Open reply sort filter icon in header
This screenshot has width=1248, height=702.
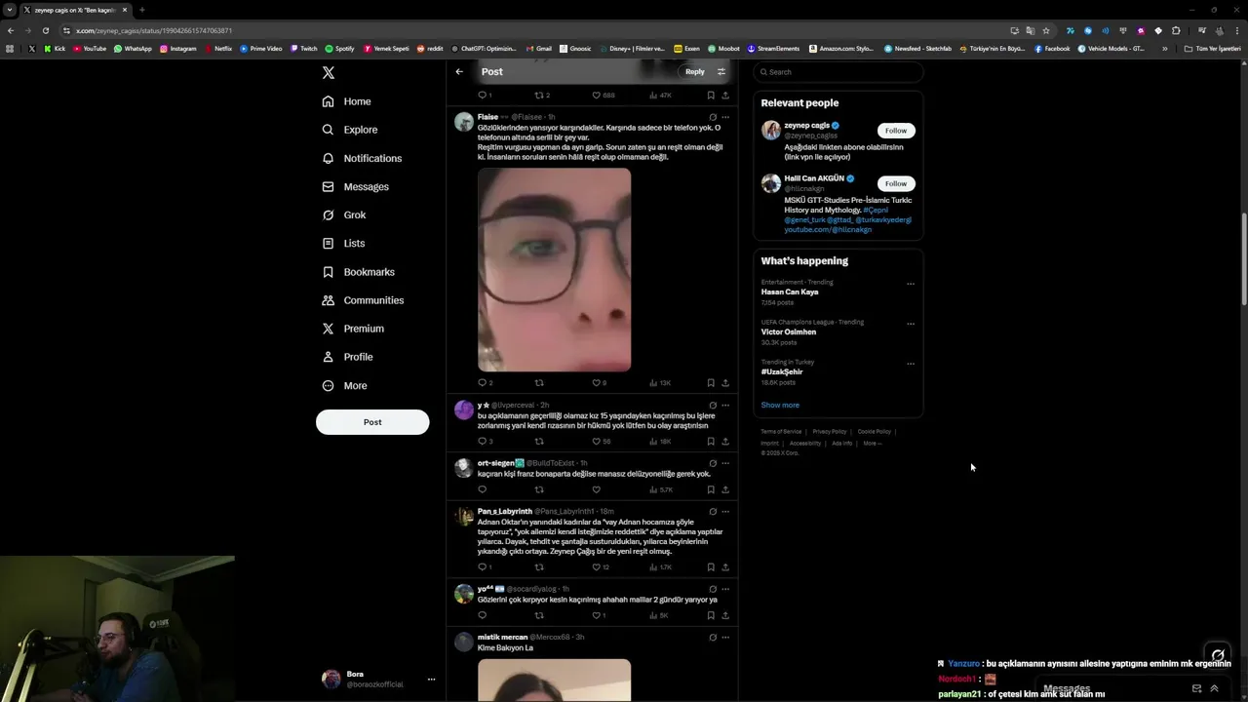pyautogui.click(x=721, y=71)
